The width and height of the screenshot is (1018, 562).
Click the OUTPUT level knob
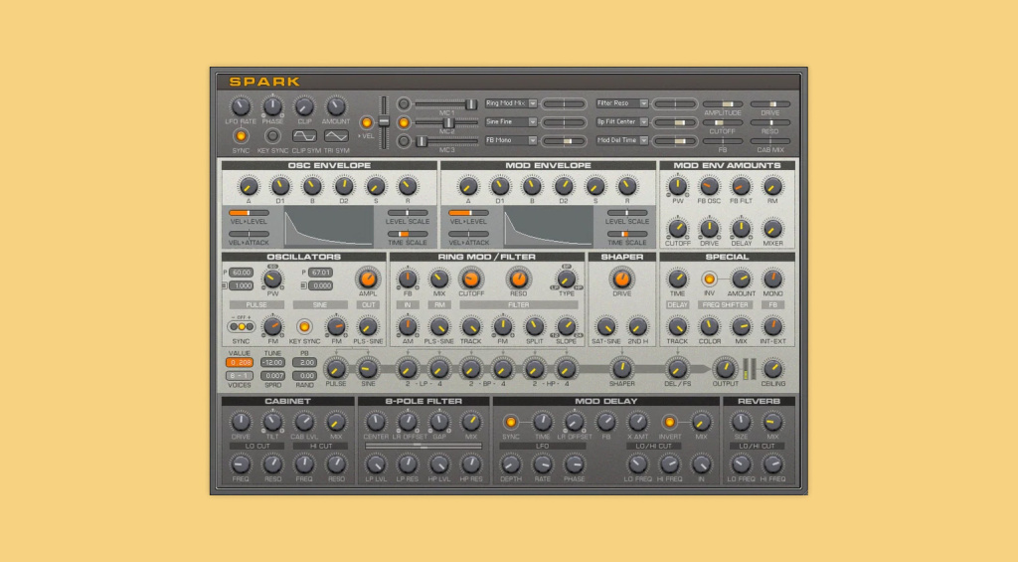[725, 369]
